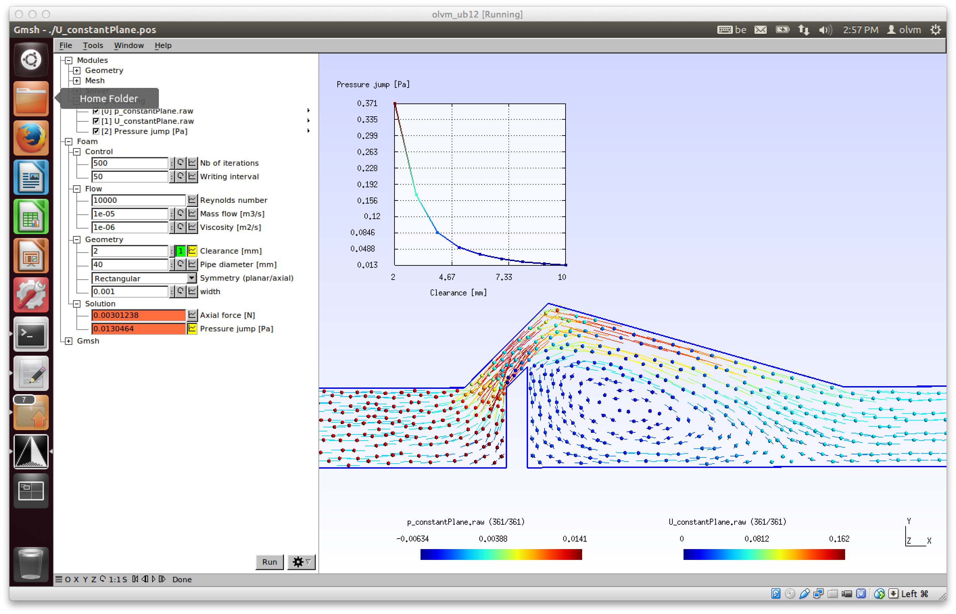This screenshot has height=614, width=956.
Task: Toggle visibility of p_constantPlane.raw view
Action: coord(96,111)
